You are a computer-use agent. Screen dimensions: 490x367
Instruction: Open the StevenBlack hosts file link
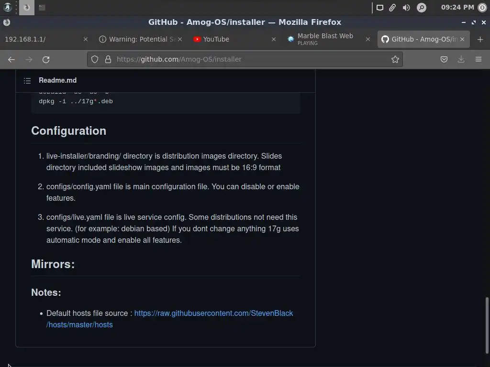tap(170, 319)
